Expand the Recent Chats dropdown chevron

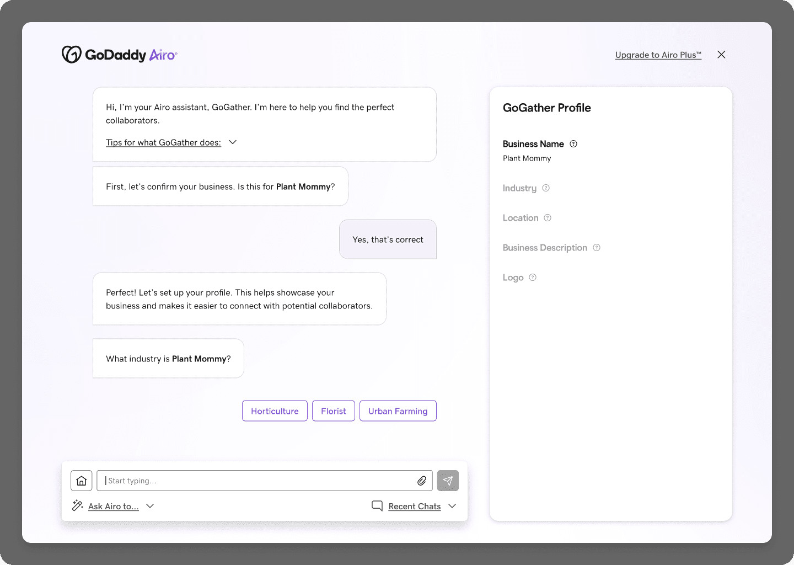452,506
